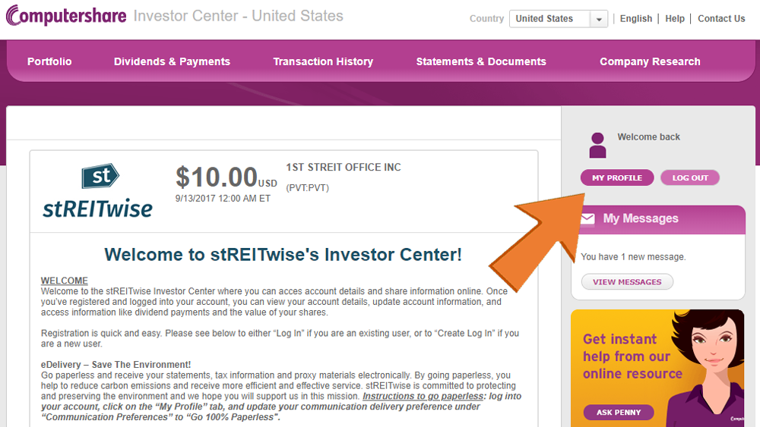Open Statements & Documents menu
Viewport: 760px width, 427px height.
(x=481, y=61)
